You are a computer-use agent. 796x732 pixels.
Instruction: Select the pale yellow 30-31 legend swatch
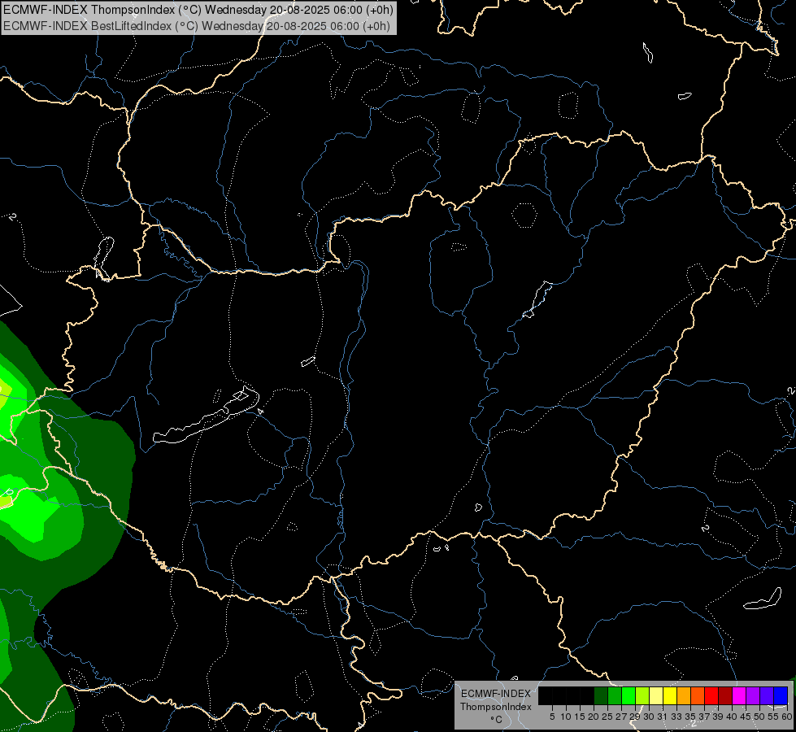pos(656,695)
